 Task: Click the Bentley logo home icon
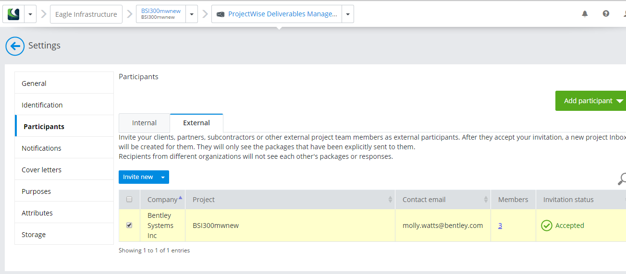13,14
